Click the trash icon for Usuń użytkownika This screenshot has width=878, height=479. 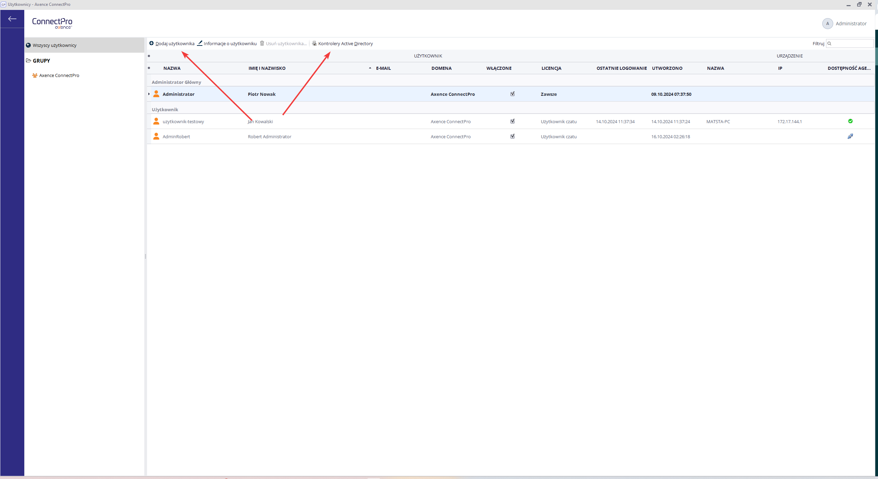pos(262,43)
